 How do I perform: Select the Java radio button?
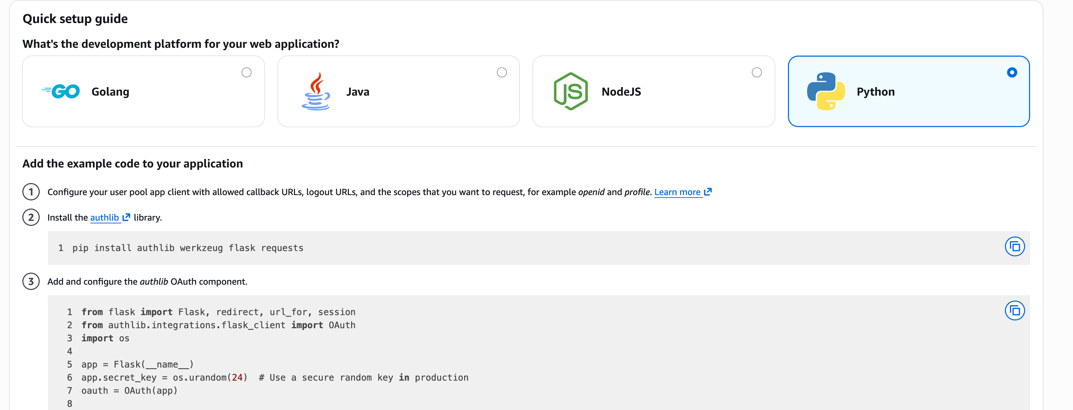(501, 73)
